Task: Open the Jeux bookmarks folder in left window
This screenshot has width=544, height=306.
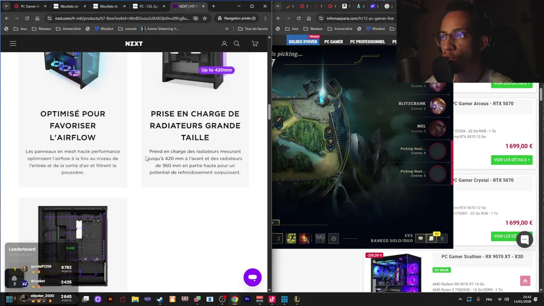Action: tap(20, 29)
